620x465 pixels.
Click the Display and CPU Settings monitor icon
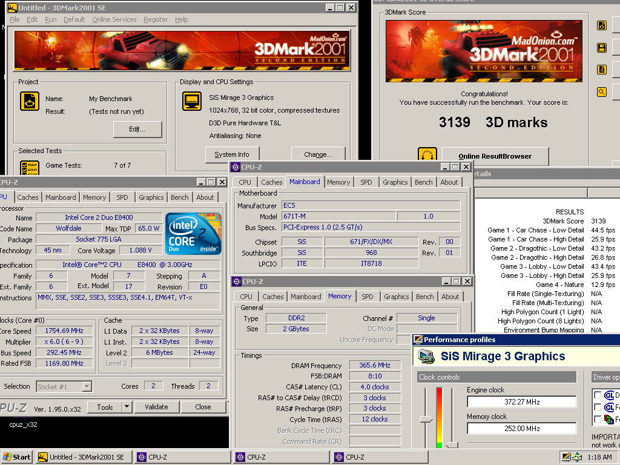pyautogui.click(x=192, y=101)
